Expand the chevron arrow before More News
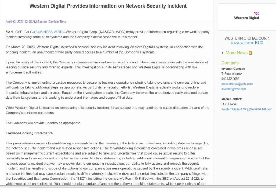The height and width of the screenshot is (188, 276). coord(223,53)
